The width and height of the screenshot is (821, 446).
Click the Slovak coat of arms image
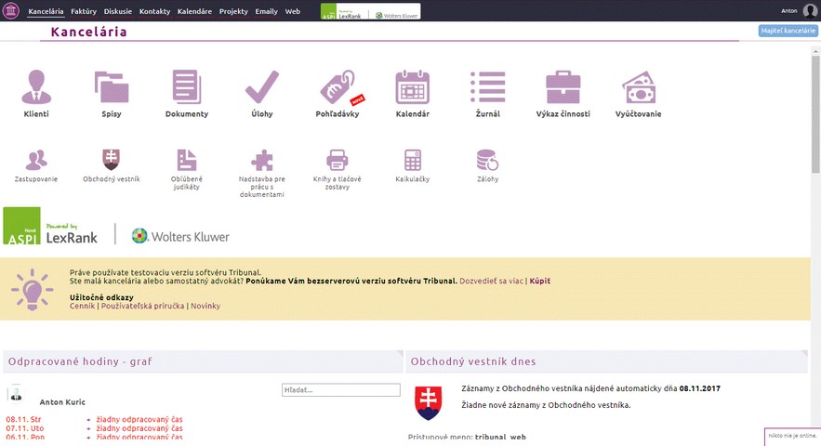point(429,402)
